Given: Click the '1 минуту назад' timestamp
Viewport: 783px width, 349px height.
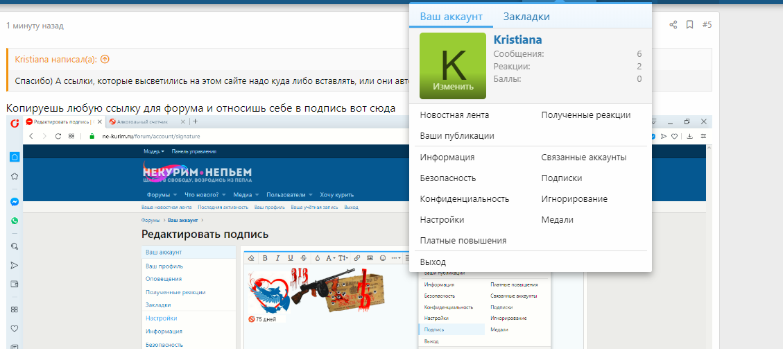Looking at the screenshot, I should point(35,26).
